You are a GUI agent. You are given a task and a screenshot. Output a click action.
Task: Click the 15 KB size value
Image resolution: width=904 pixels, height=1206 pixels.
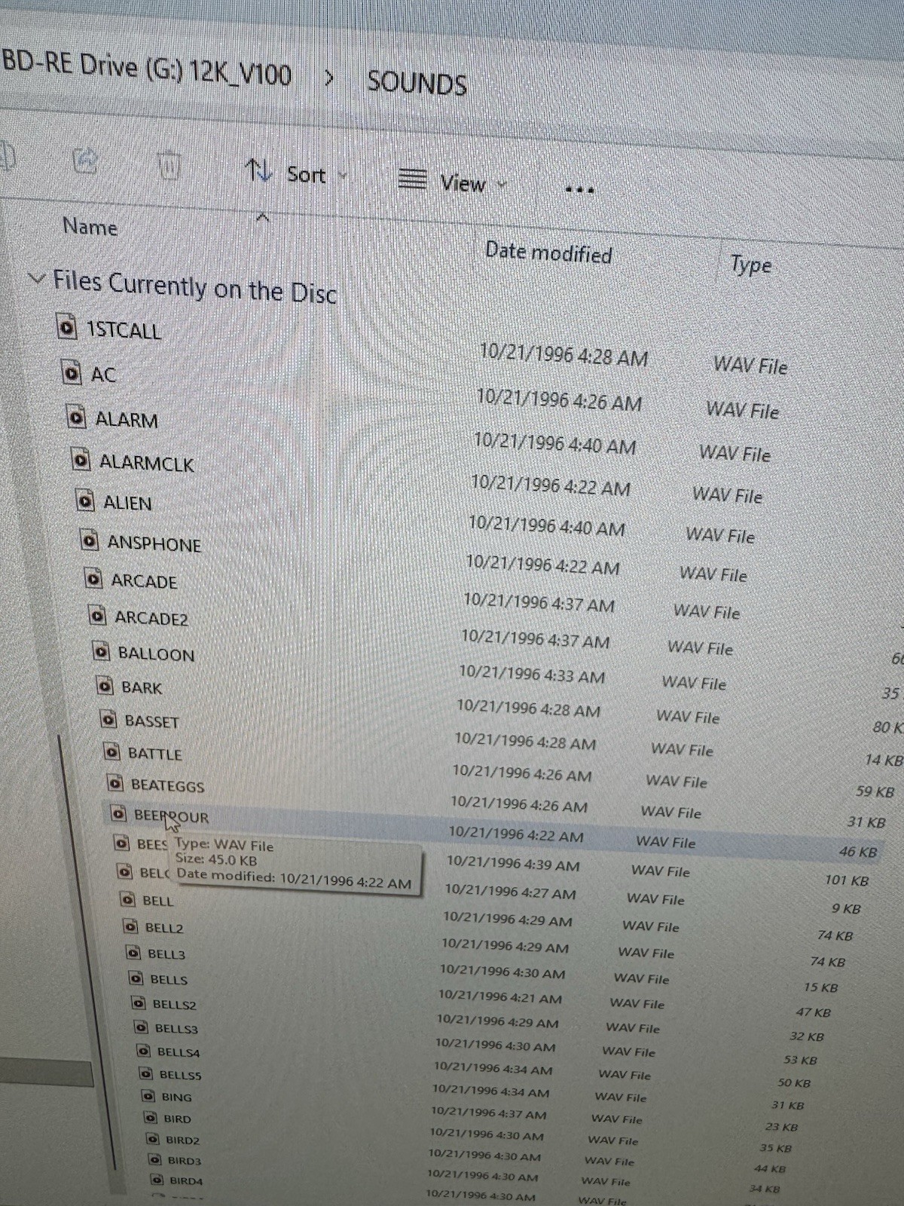pos(820,987)
